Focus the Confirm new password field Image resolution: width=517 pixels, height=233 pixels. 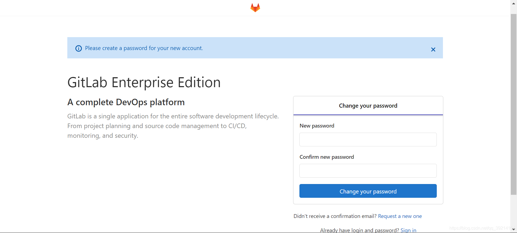(368, 171)
